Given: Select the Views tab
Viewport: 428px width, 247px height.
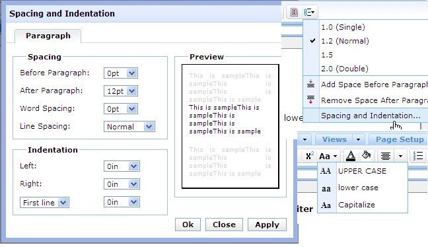Looking at the screenshot, I should pyautogui.click(x=334, y=139).
